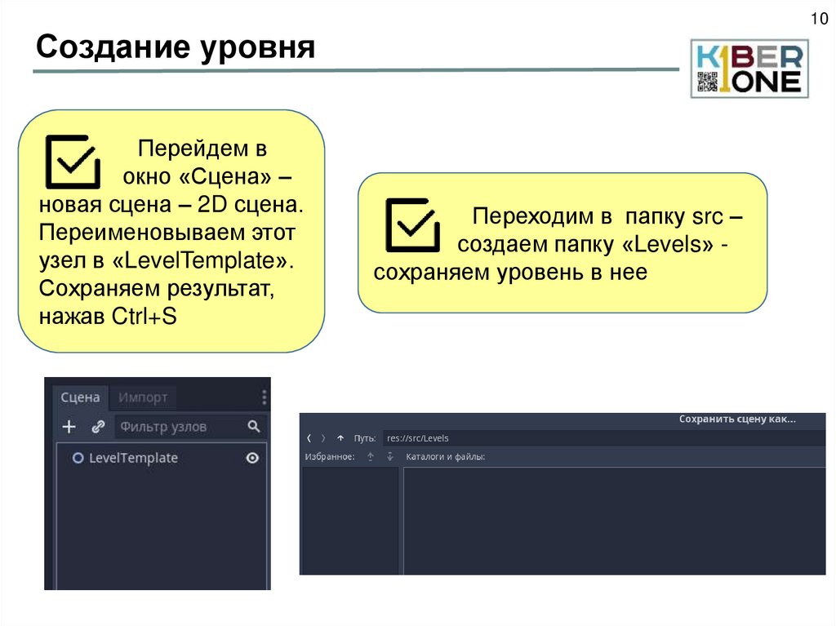Click the favorites sort up arrow
This screenshot has width=836, height=626.
click(x=369, y=457)
